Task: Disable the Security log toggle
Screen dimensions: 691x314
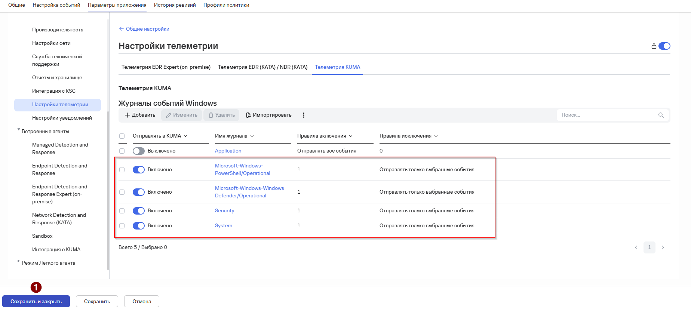Action: pyautogui.click(x=139, y=211)
